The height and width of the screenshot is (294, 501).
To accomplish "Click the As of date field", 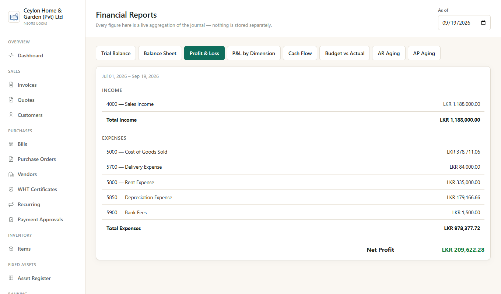I will tap(464, 23).
